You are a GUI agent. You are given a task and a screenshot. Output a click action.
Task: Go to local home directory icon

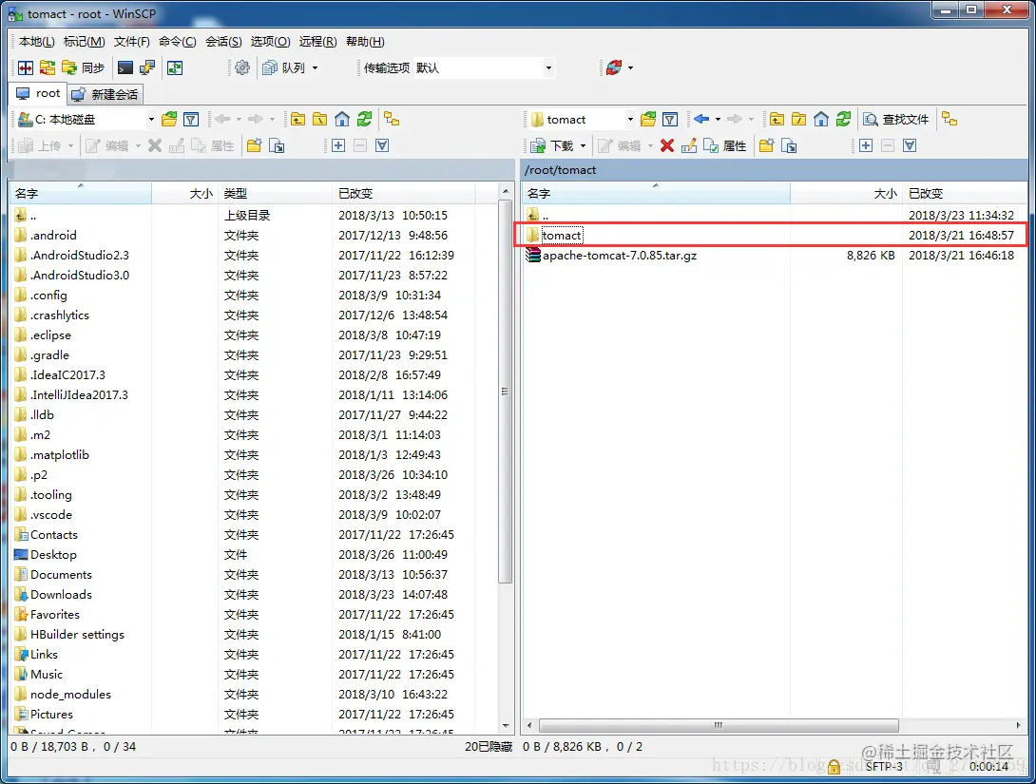(x=341, y=119)
